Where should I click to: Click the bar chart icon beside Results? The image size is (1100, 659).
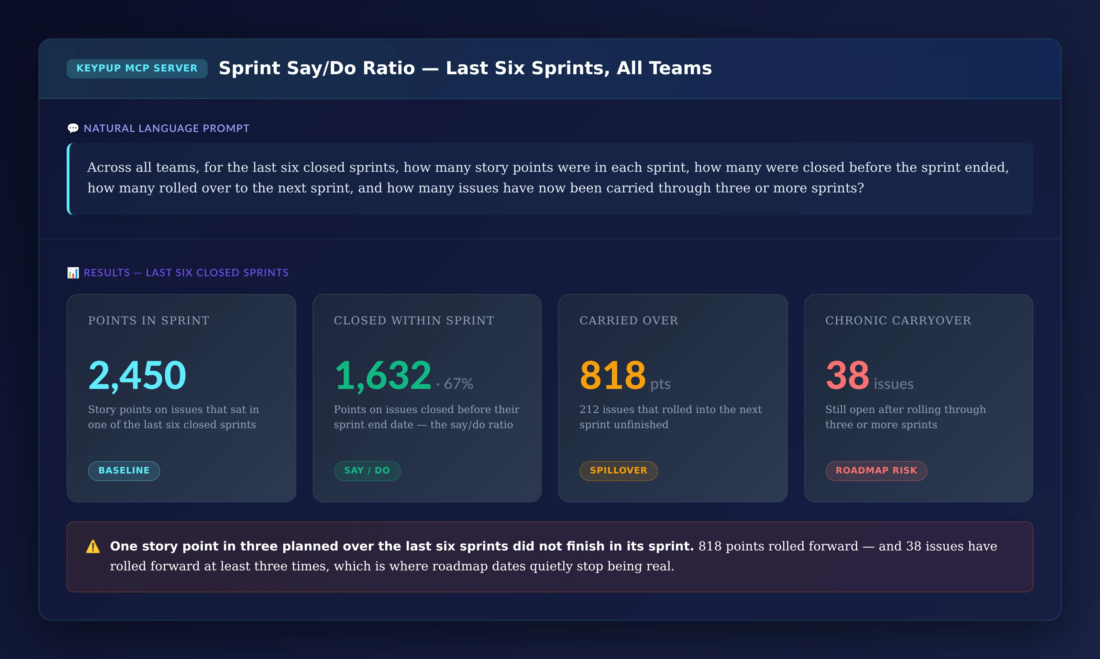click(x=73, y=273)
